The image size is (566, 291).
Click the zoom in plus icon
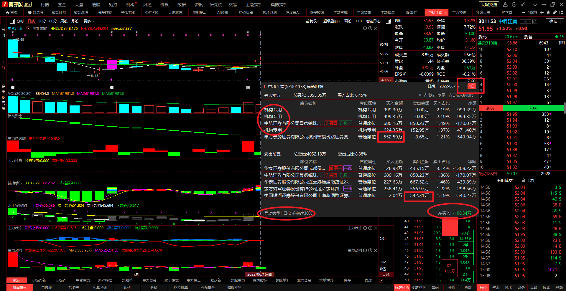[x=542, y=13]
